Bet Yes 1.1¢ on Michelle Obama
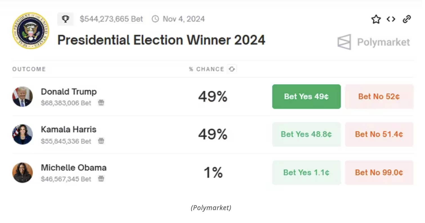425x223 pixels. click(306, 172)
